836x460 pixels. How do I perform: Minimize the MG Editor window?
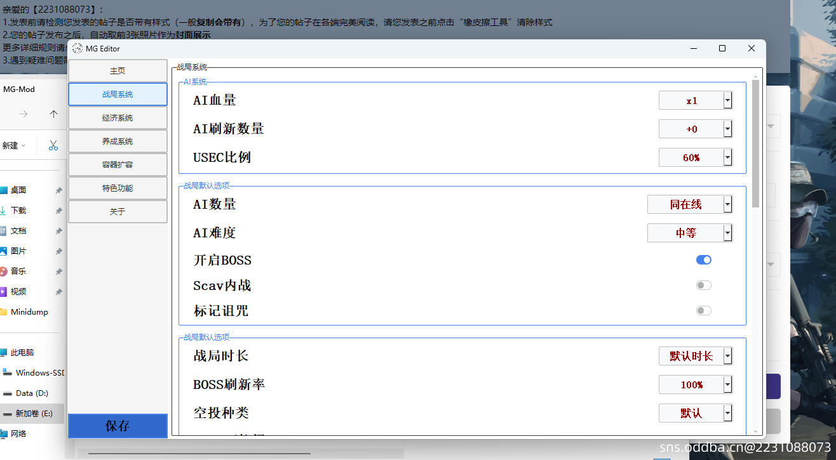[693, 48]
